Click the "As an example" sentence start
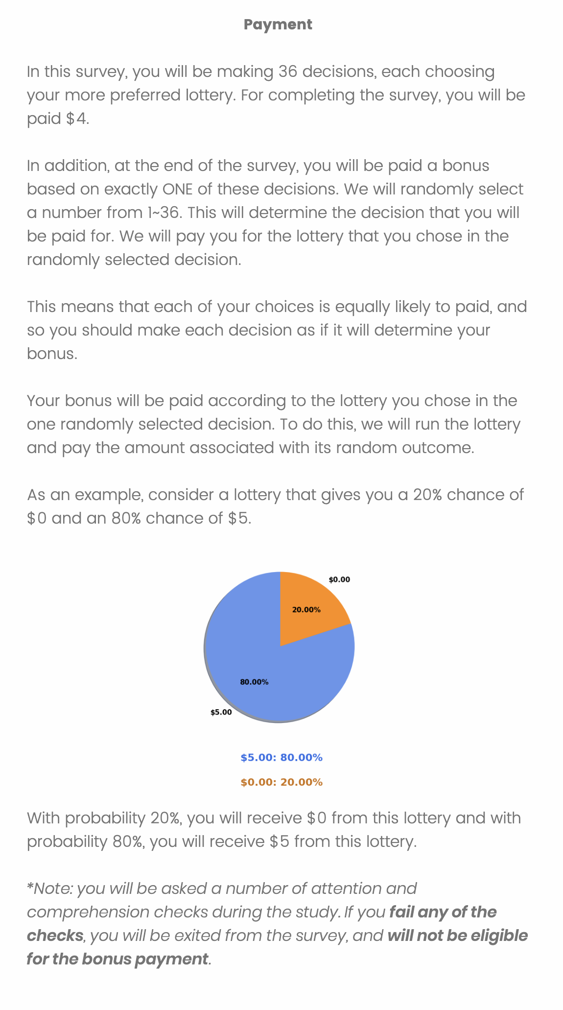The width and height of the screenshot is (563, 1010). tap(85, 495)
